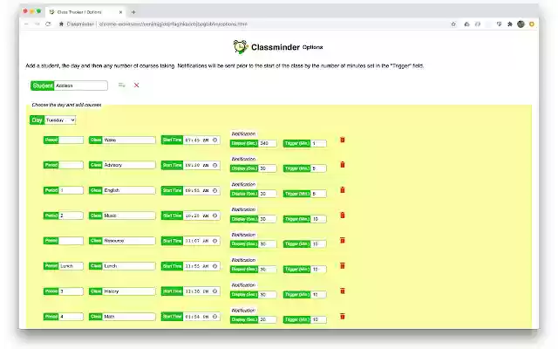Edit the Period field in the English row

[71, 190]
